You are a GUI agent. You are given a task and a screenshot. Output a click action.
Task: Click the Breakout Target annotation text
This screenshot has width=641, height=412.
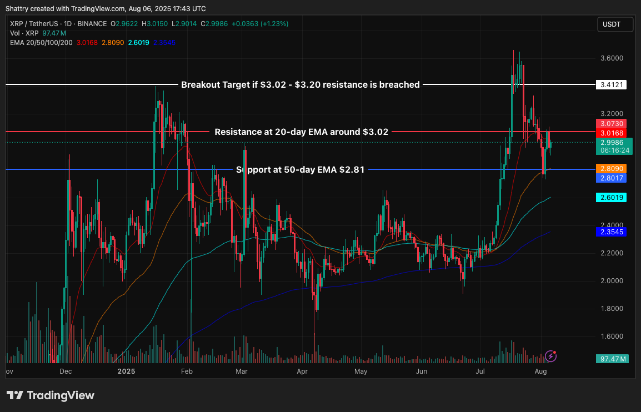point(300,84)
